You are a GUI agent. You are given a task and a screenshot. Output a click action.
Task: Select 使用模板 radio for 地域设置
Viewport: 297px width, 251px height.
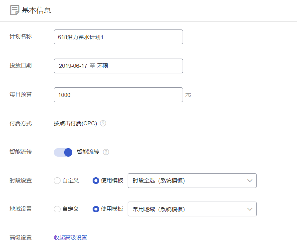[x=96, y=209]
